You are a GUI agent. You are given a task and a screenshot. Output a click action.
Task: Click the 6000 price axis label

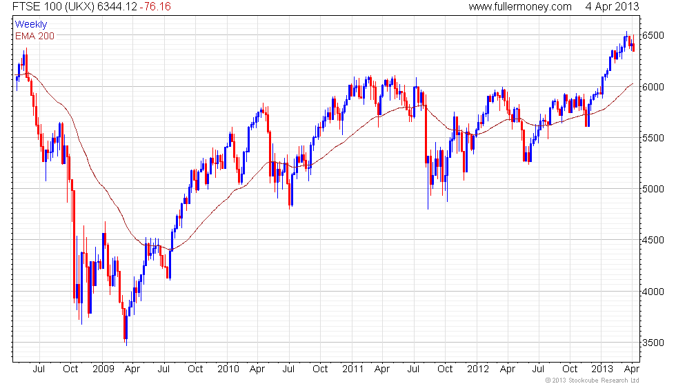coord(653,87)
